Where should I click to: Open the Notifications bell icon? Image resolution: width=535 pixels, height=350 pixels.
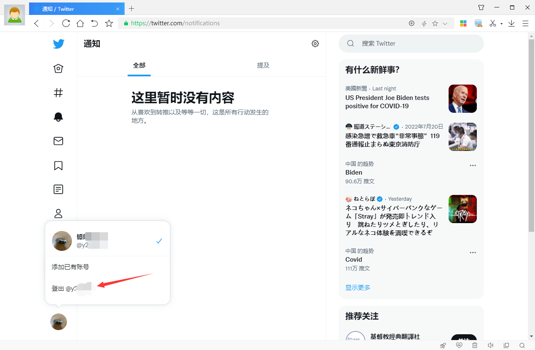click(x=59, y=117)
